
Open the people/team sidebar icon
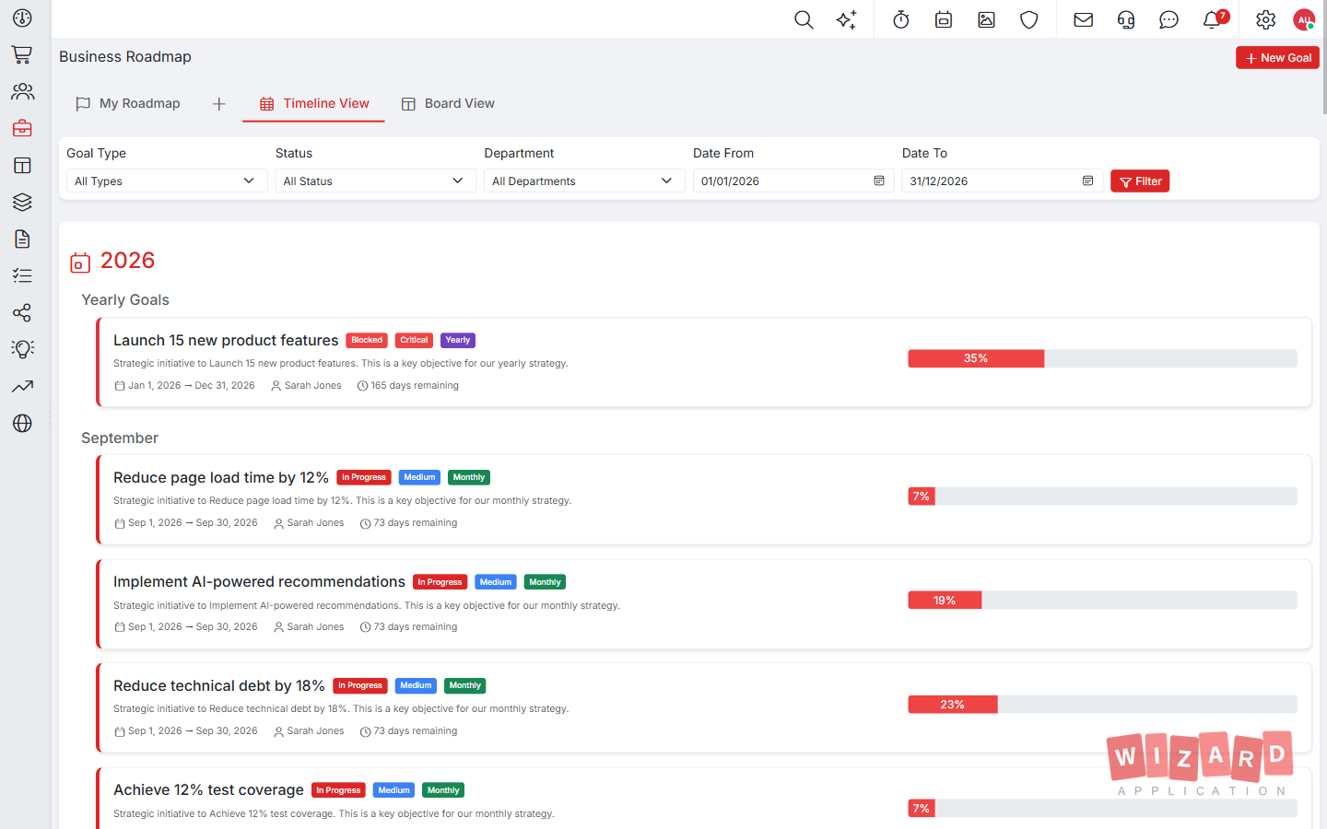pyautogui.click(x=22, y=92)
